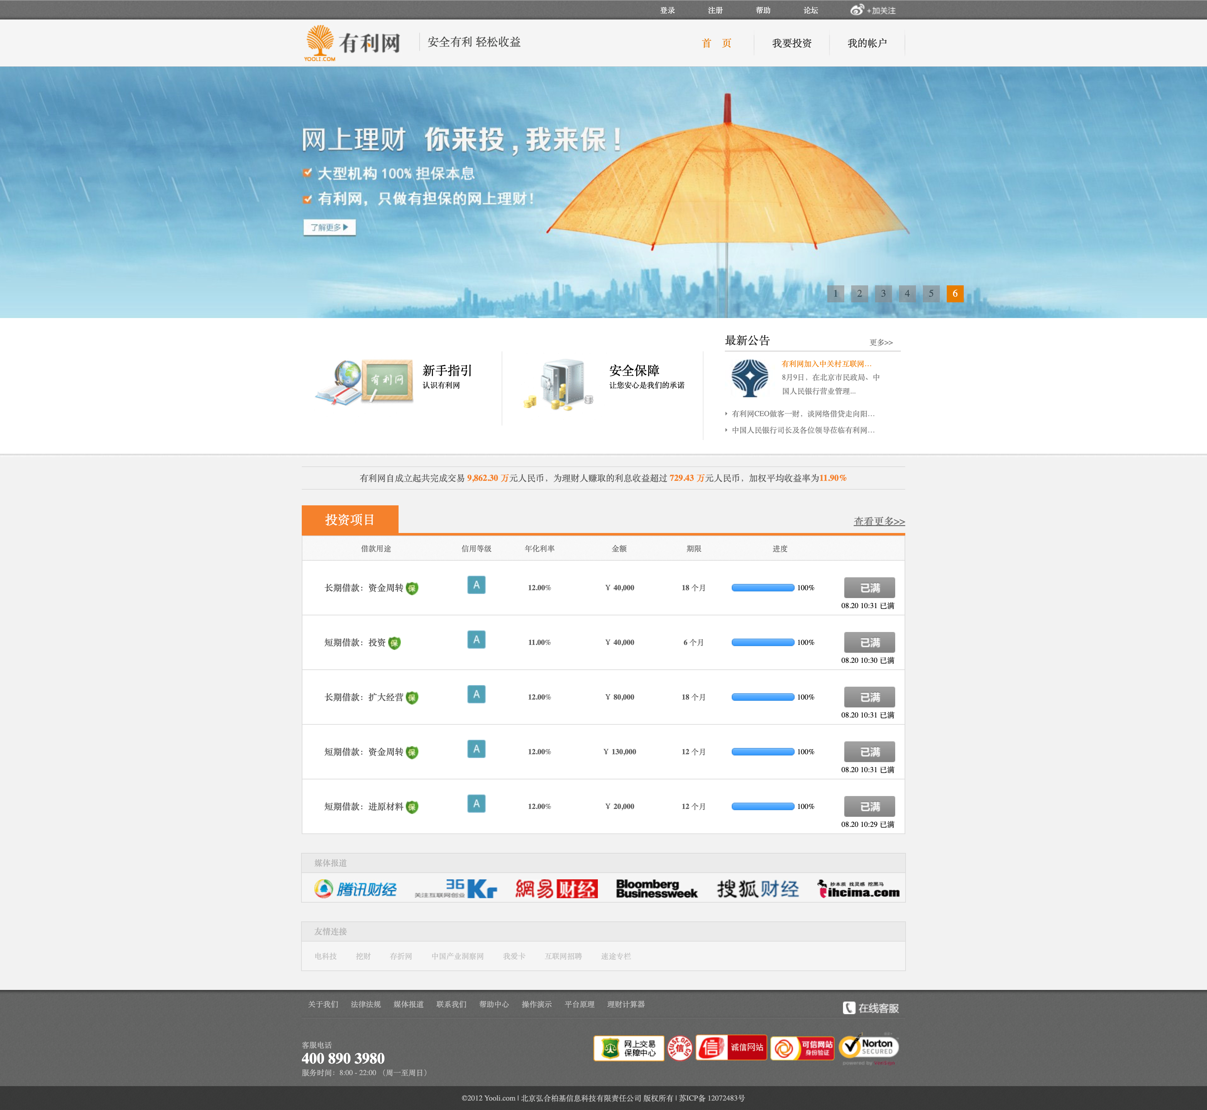Image resolution: width=1207 pixels, height=1110 pixels.
Task: Open the beginner guide globe-and-blackboard icon
Action: point(364,382)
